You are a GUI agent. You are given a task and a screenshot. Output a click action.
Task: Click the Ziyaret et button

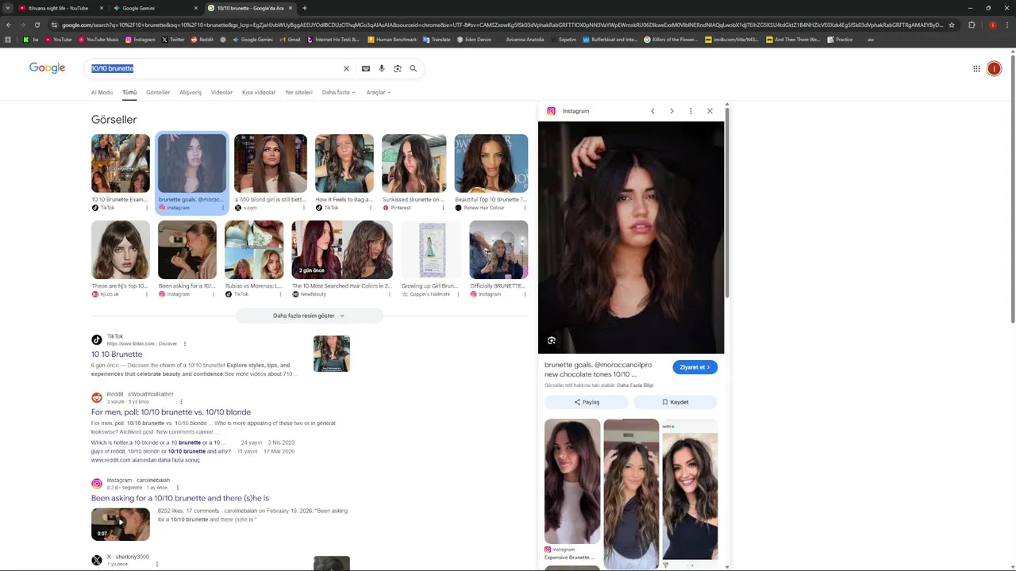tap(695, 367)
